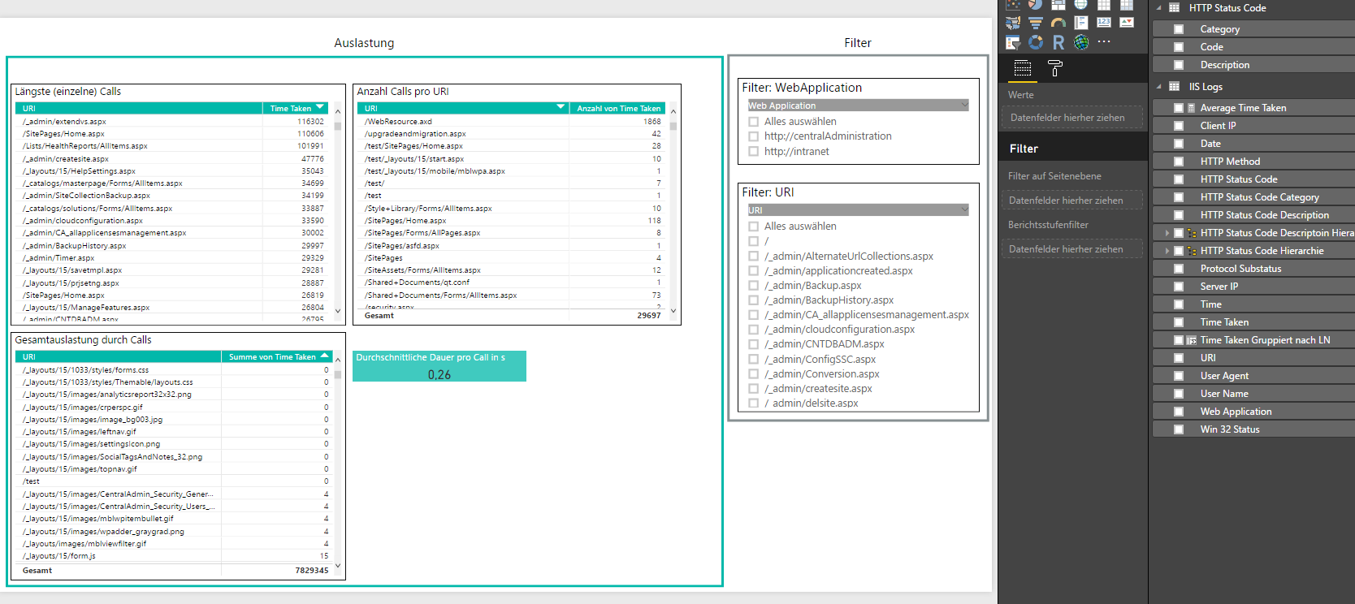Tick the Win 32 Status field checkbox
Screen dimensions: 1355x604
click(1179, 429)
